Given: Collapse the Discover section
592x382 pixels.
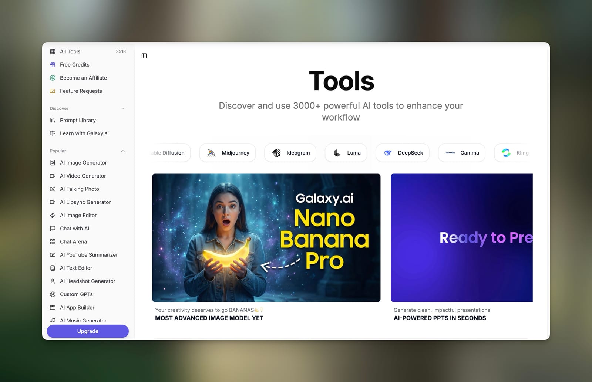Looking at the screenshot, I should [123, 108].
